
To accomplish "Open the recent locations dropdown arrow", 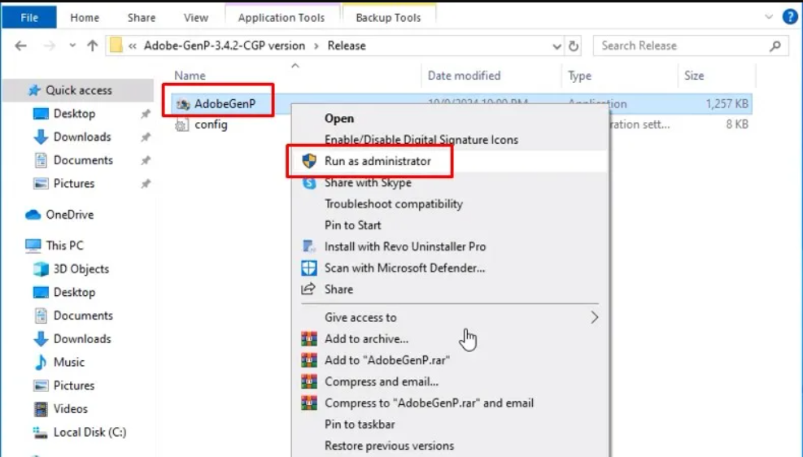I will point(72,46).
